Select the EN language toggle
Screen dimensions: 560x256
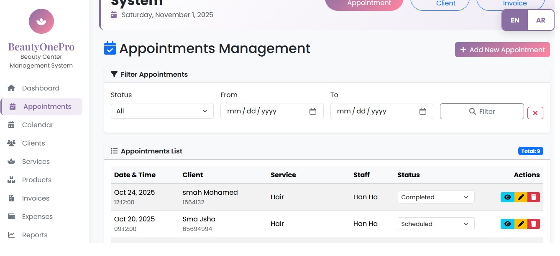point(514,20)
